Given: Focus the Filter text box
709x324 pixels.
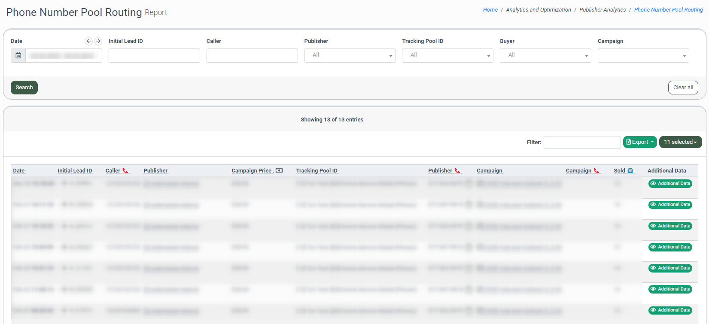Looking at the screenshot, I should click(582, 142).
